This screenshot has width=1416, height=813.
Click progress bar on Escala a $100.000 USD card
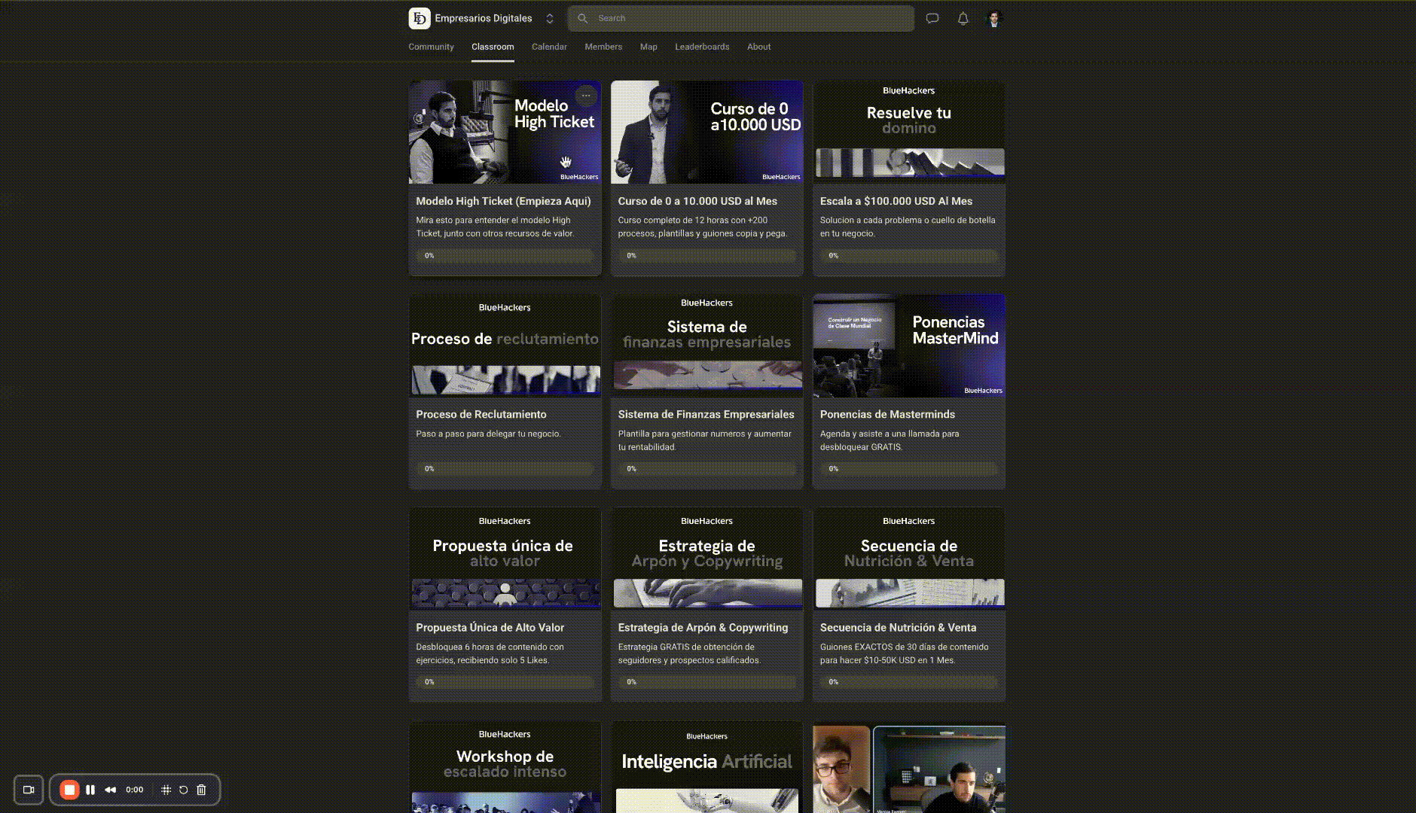pos(908,256)
